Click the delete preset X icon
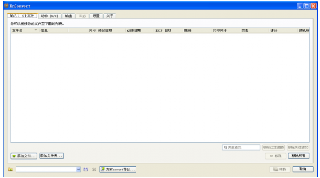 (x=94, y=170)
